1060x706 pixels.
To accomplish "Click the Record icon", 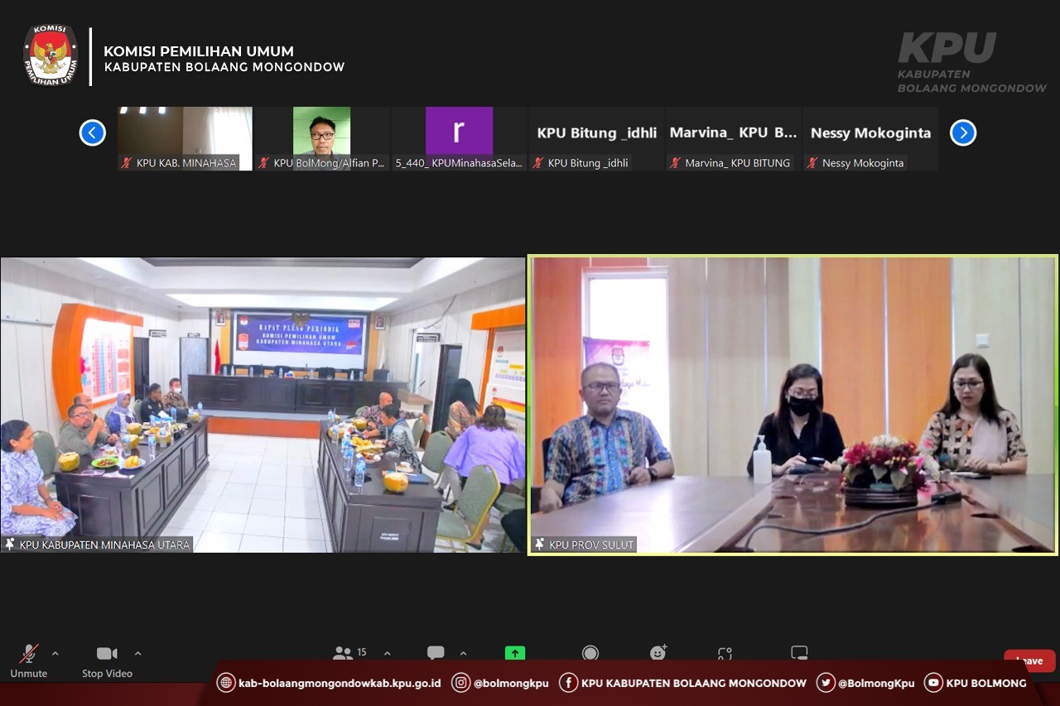I will point(590,653).
